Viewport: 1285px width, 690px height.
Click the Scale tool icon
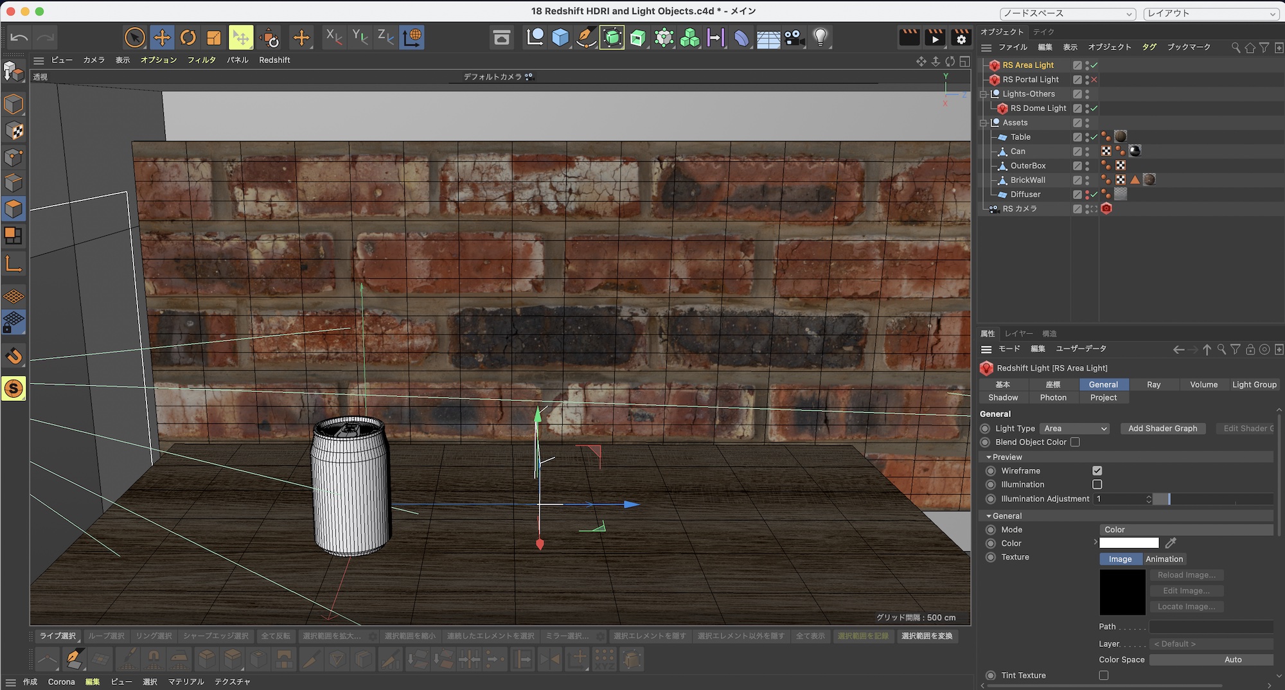213,38
